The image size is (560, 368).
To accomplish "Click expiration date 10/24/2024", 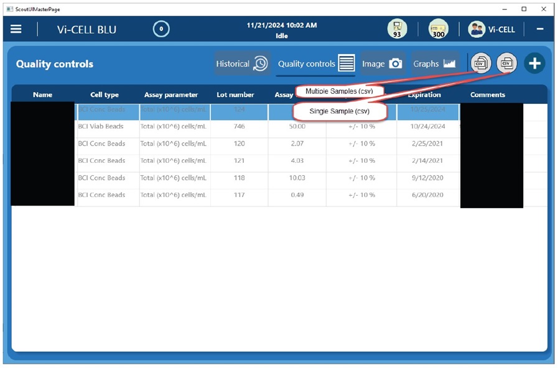I will [x=427, y=126].
